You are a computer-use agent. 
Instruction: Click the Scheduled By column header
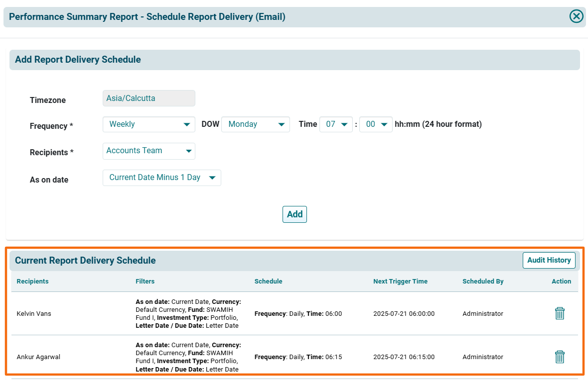483,282
